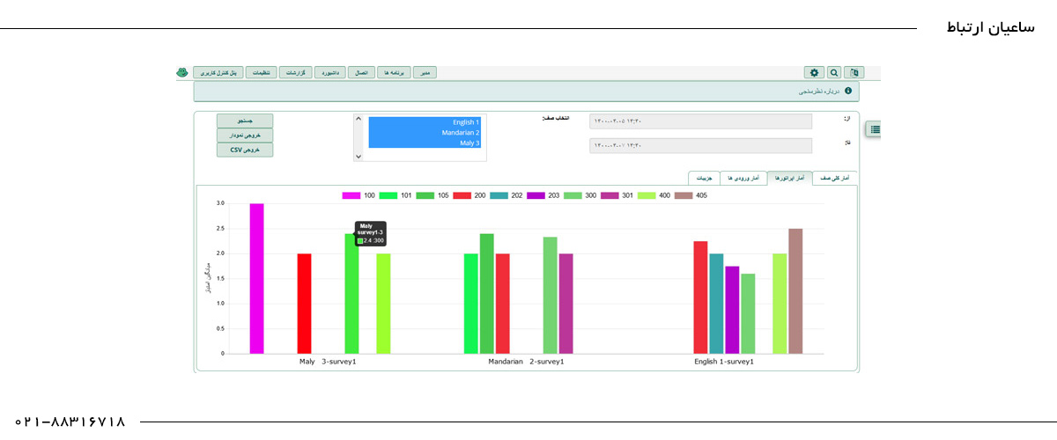The width and height of the screenshot is (1057, 440).
Task: Open the گزارشات menu
Action: pyautogui.click(x=297, y=72)
